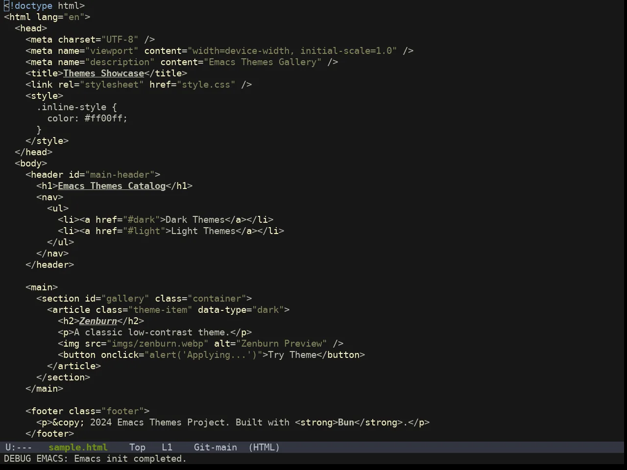Click the bold 'Bun' text in footer
The height and width of the screenshot is (470, 627).
tap(346, 423)
